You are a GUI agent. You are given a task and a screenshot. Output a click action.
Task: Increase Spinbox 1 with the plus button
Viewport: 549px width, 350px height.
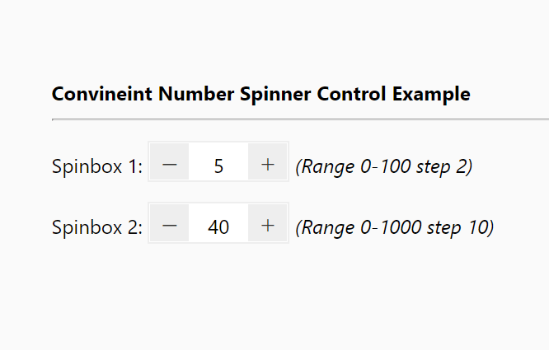(268, 161)
